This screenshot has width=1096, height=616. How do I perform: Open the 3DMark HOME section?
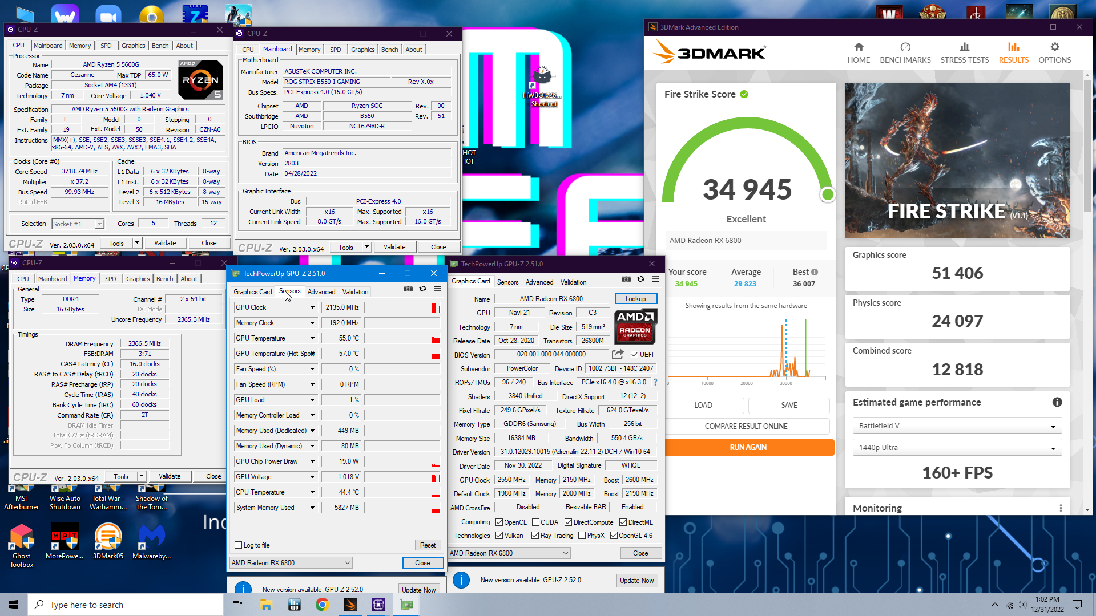(859, 52)
